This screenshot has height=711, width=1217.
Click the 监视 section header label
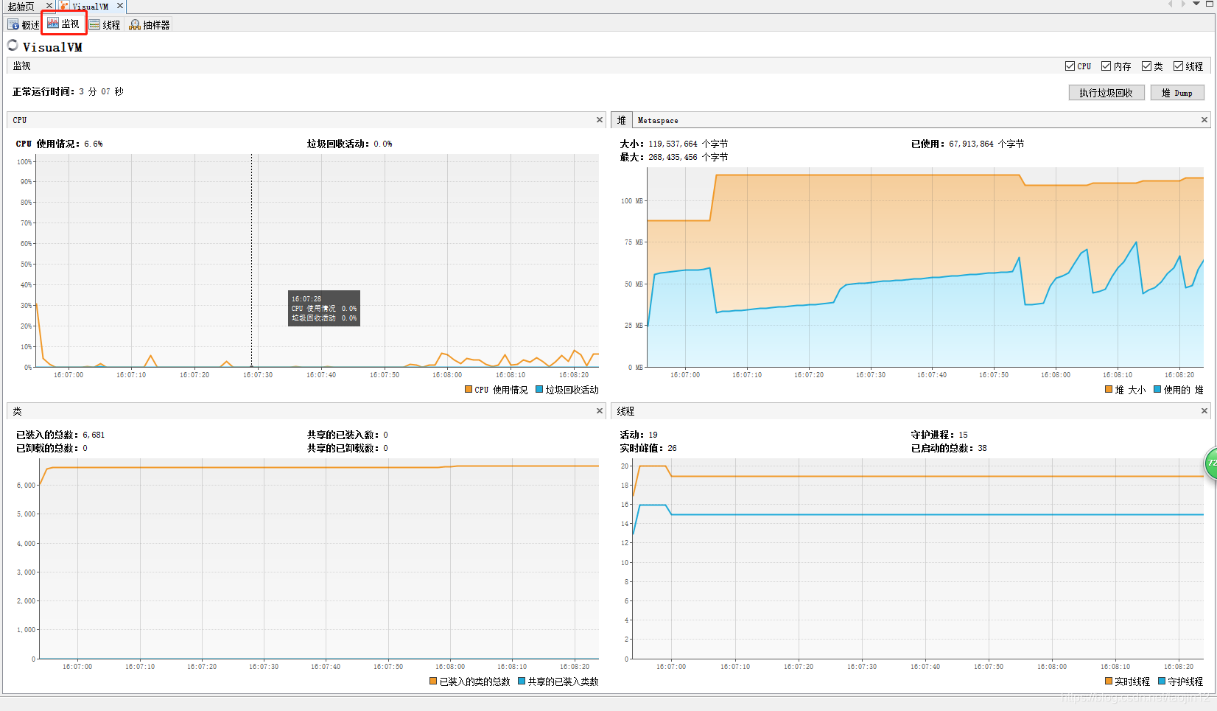21,66
